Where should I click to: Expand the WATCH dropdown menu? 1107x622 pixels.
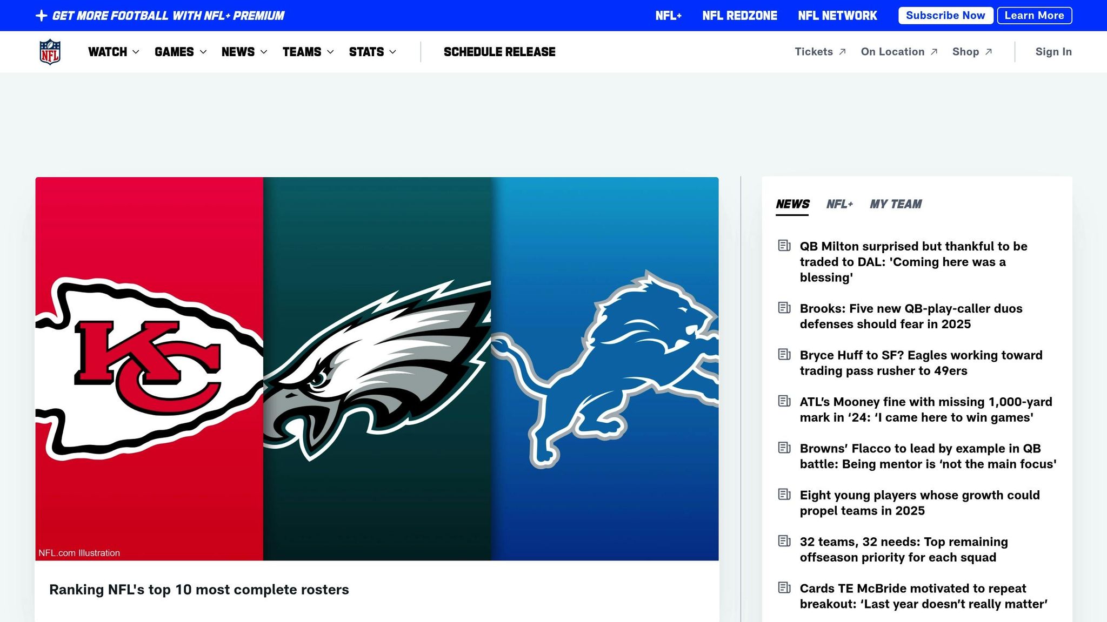(114, 52)
